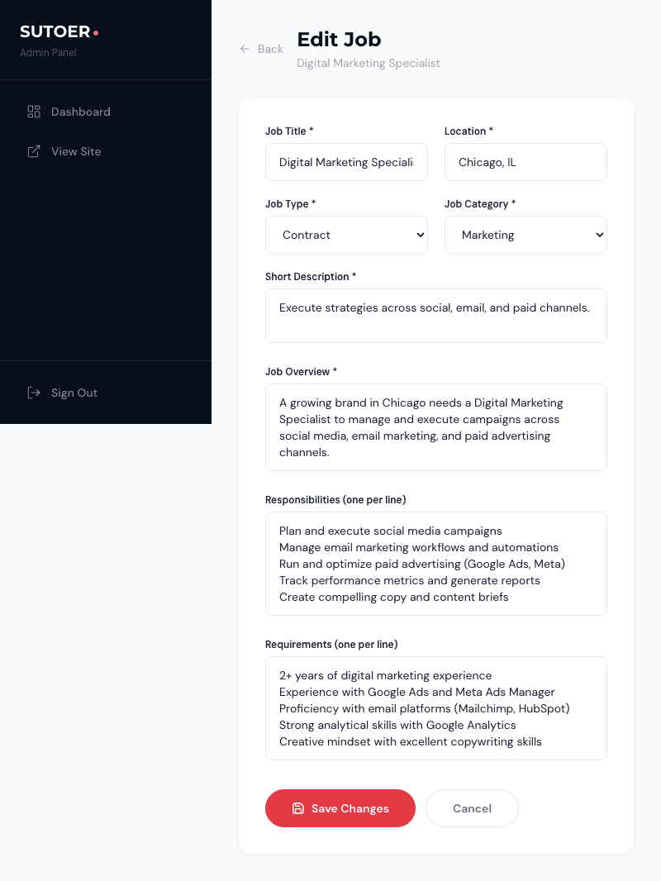Click the floppy-disk save icon on Save Changes
The height and width of the screenshot is (881, 661).
[x=297, y=808]
